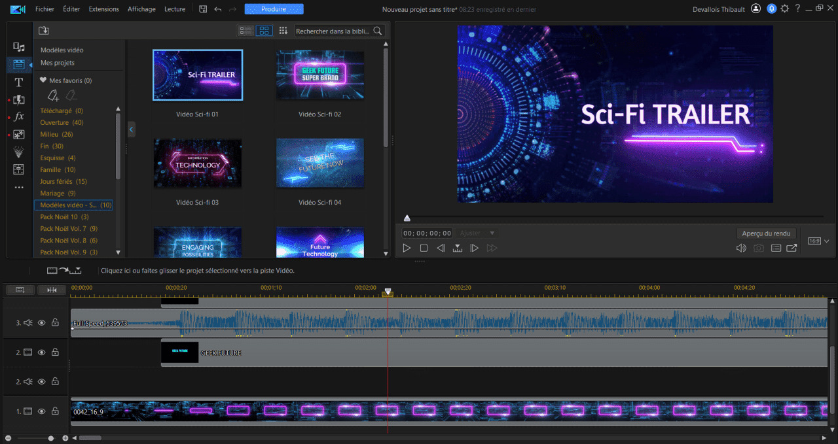The width and height of the screenshot is (838, 444).
Task: Open the Lecture menu
Action: point(175,9)
